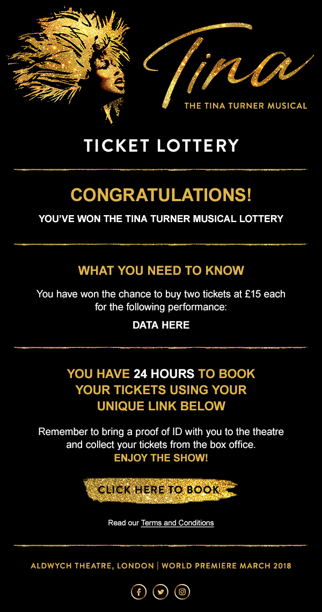
Task: Click the What You Need to Know heading
Action: (x=161, y=271)
